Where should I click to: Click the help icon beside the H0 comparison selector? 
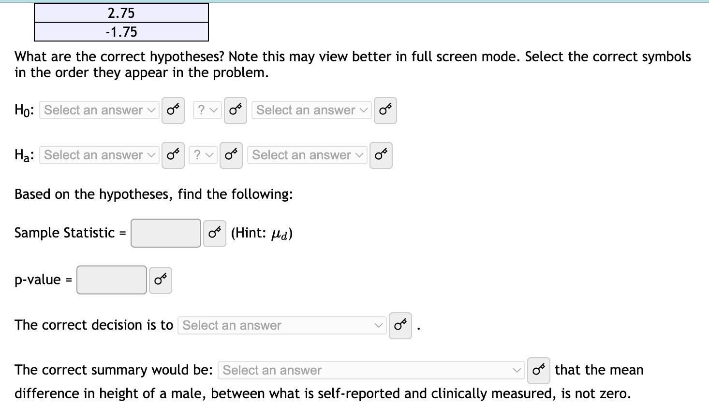coord(235,110)
